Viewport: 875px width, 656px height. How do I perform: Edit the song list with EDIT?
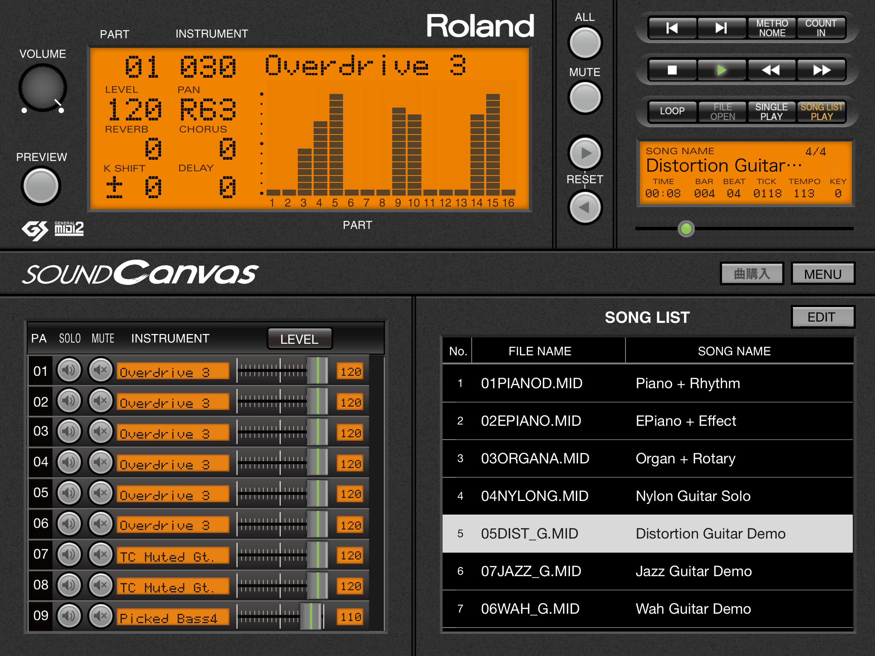823,317
